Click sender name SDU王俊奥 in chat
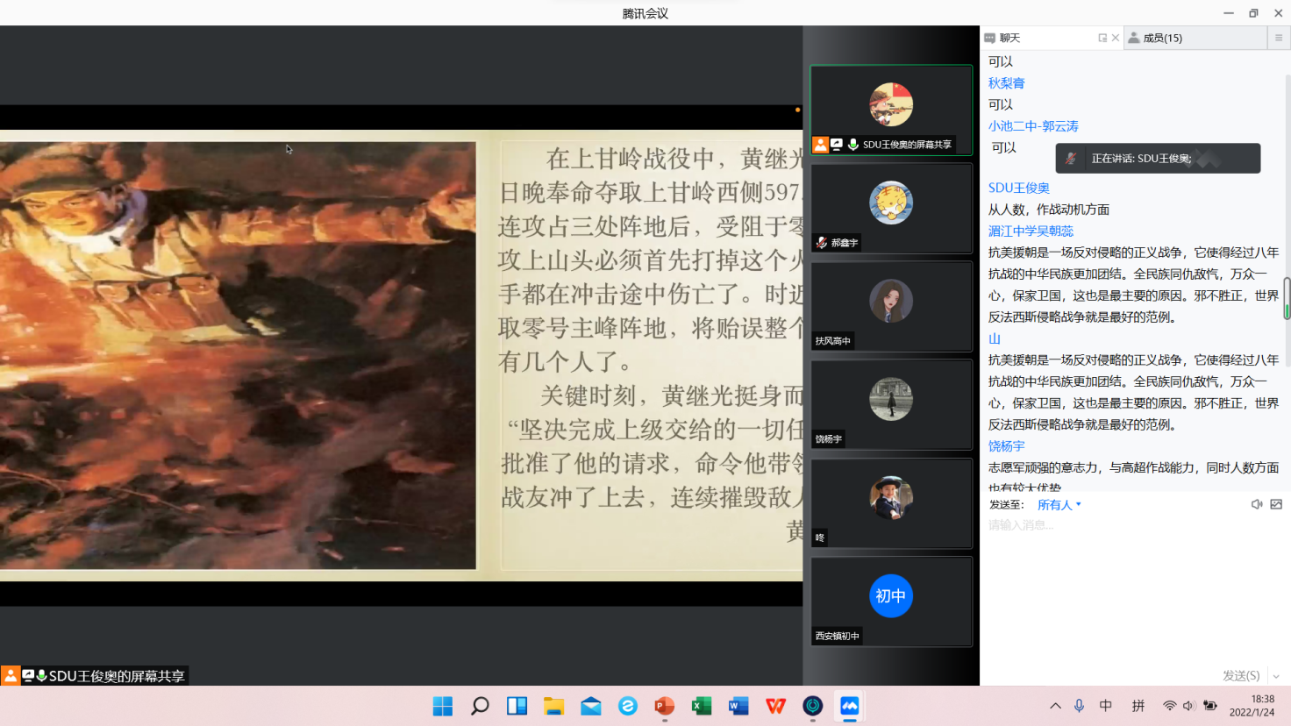The width and height of the screenshot is (1291, 726). [1018, 188]
